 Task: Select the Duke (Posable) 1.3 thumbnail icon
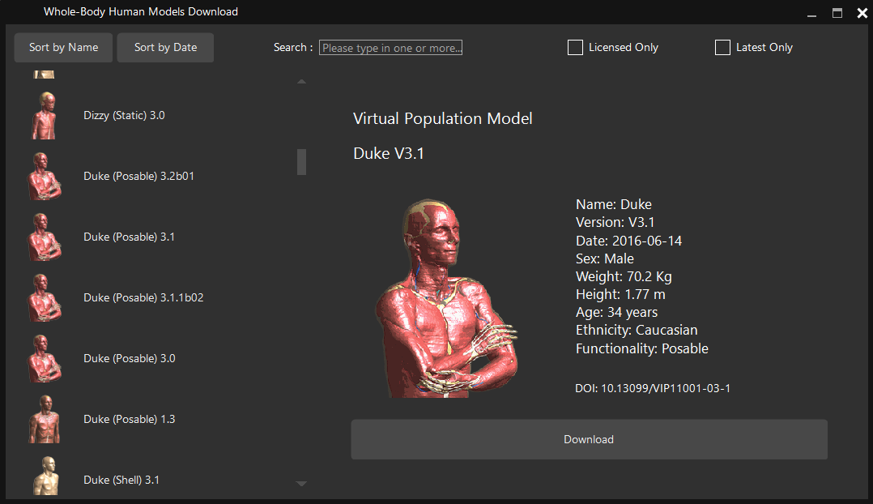45,420
